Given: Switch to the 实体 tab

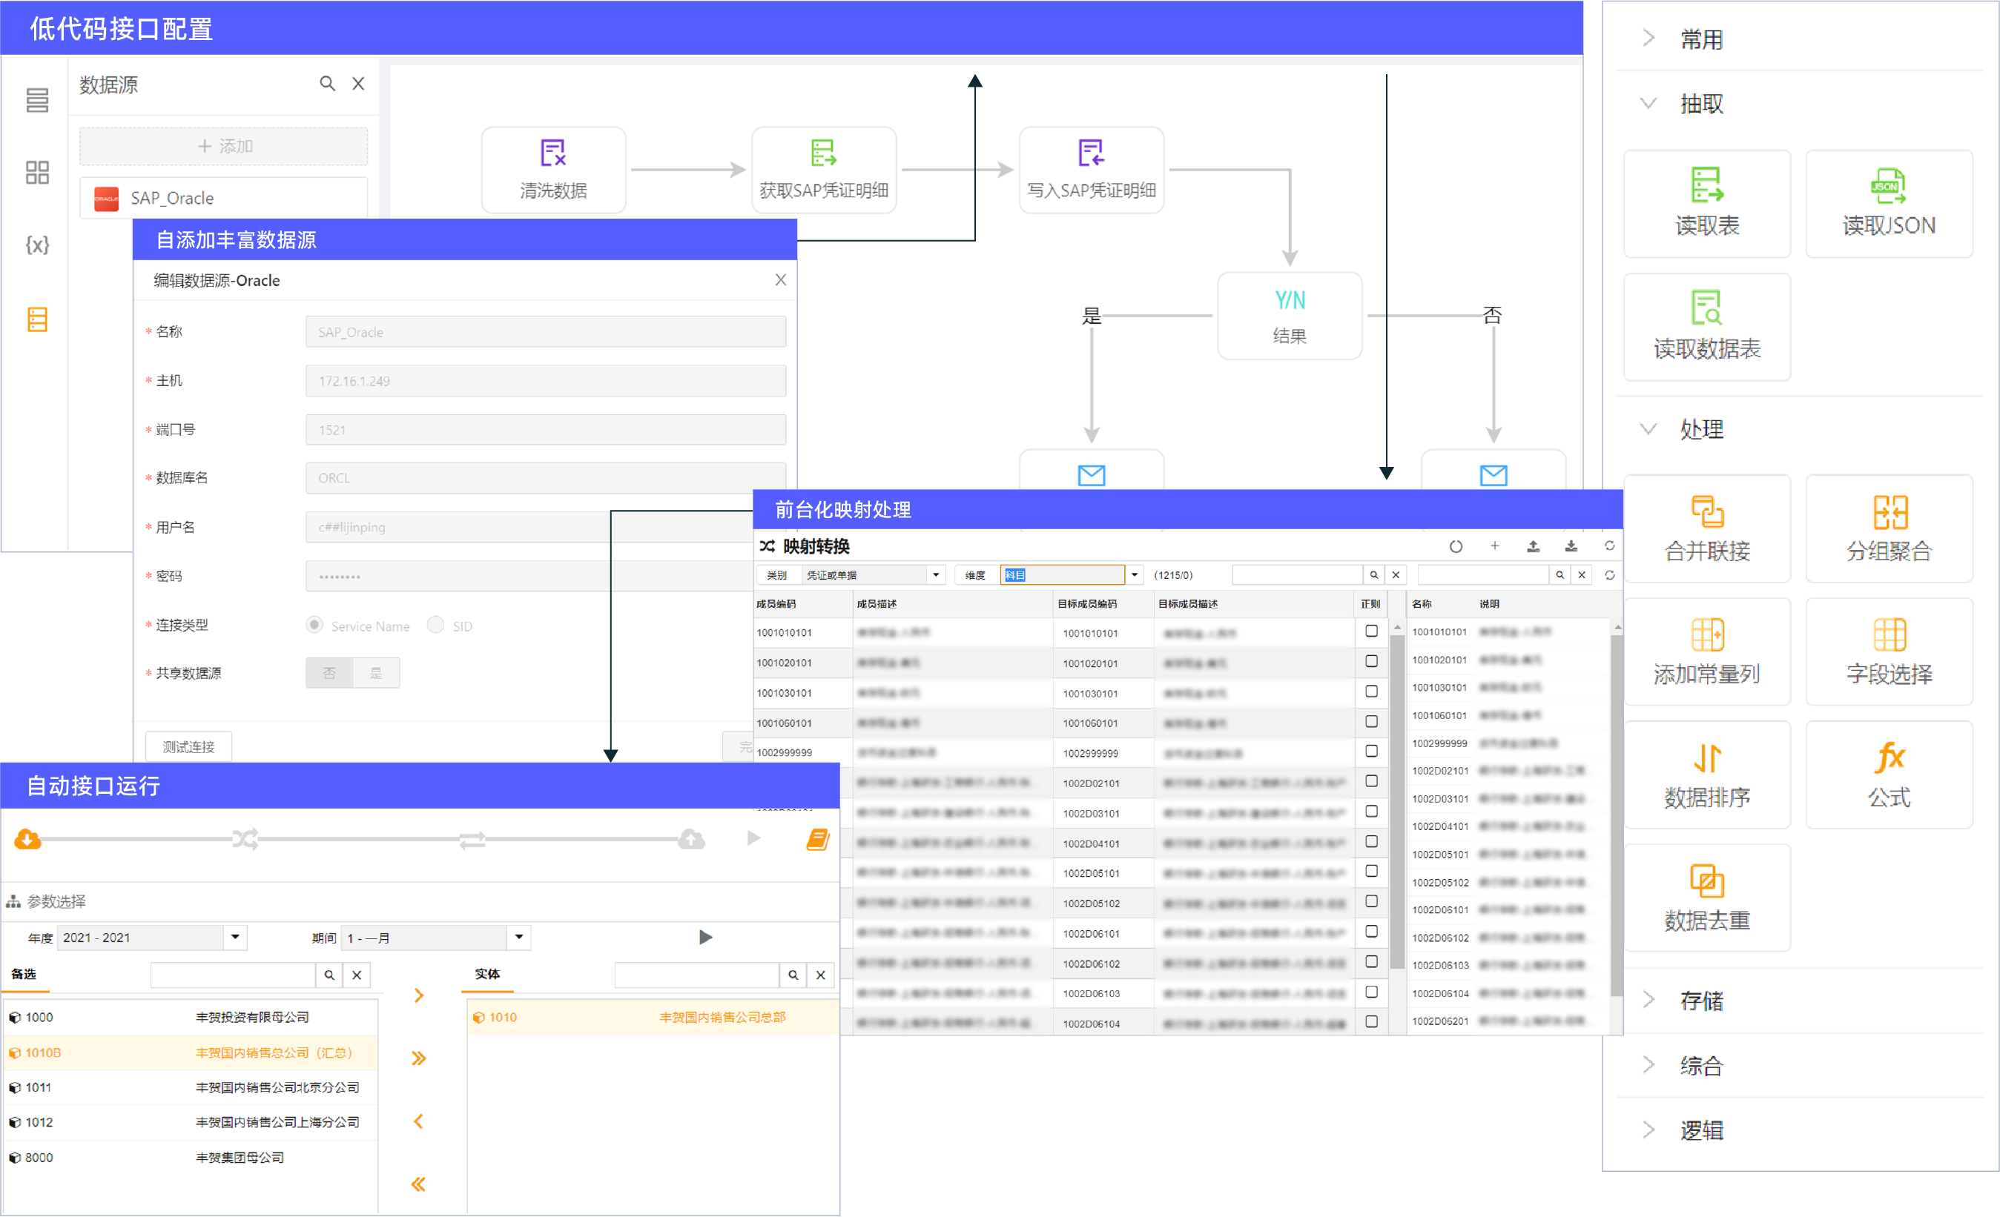Looking at the screenshot, I should [x=487, y=974].
